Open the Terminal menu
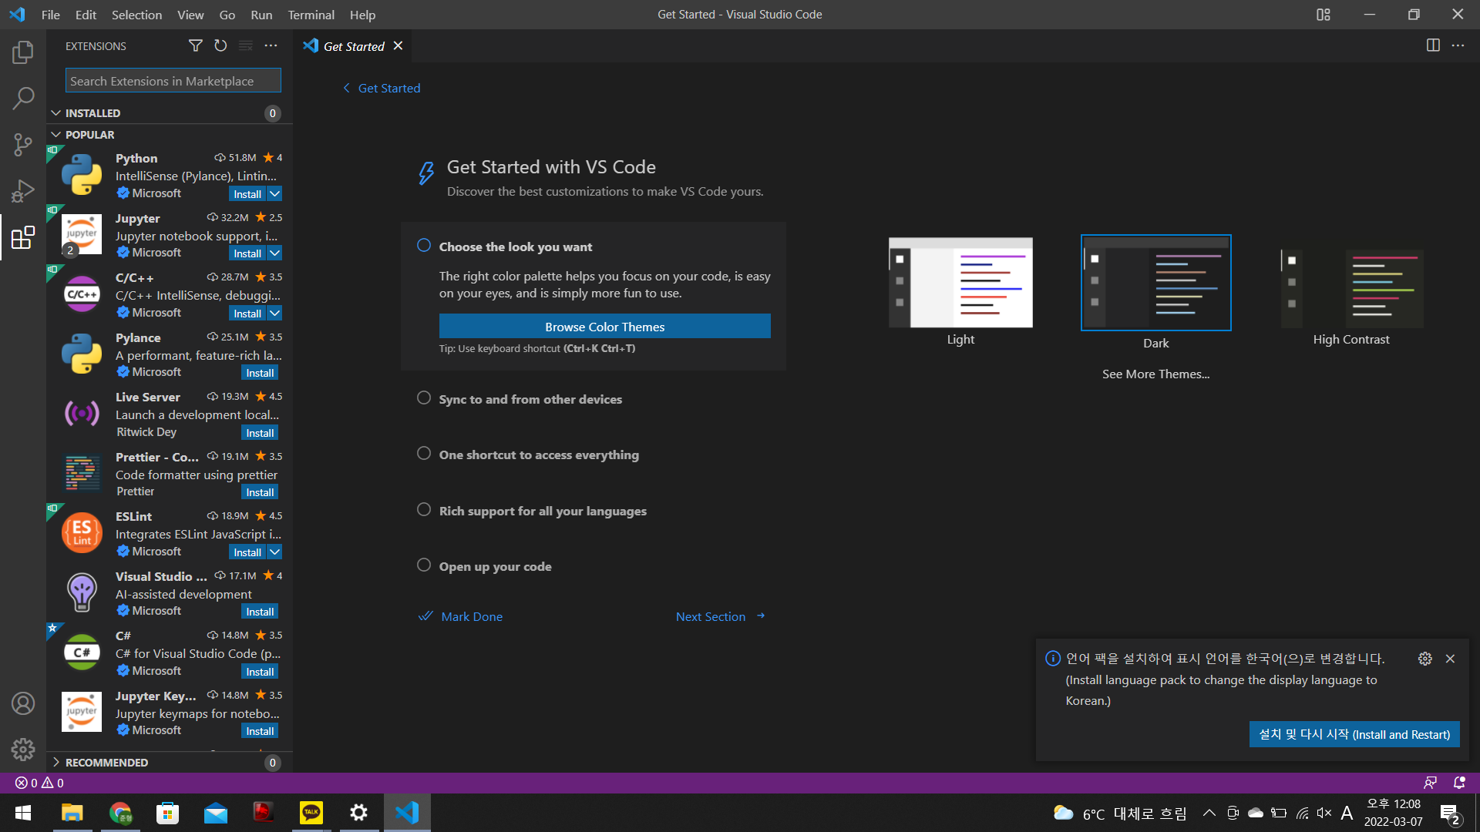The image size is (1480, 832). (x=311, y=15)
